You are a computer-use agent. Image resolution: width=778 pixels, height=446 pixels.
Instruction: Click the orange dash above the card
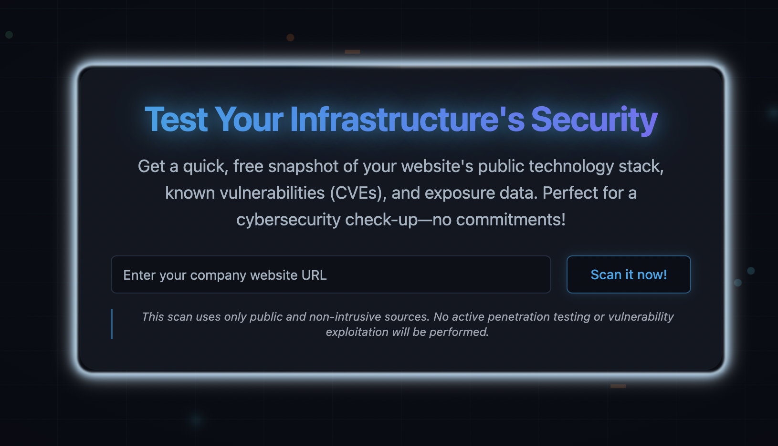(352, 51)
